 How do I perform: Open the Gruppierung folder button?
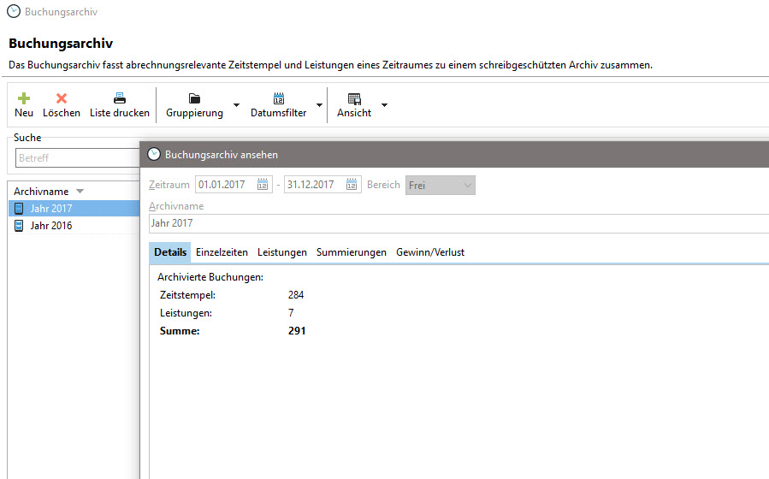coord(194,105)
